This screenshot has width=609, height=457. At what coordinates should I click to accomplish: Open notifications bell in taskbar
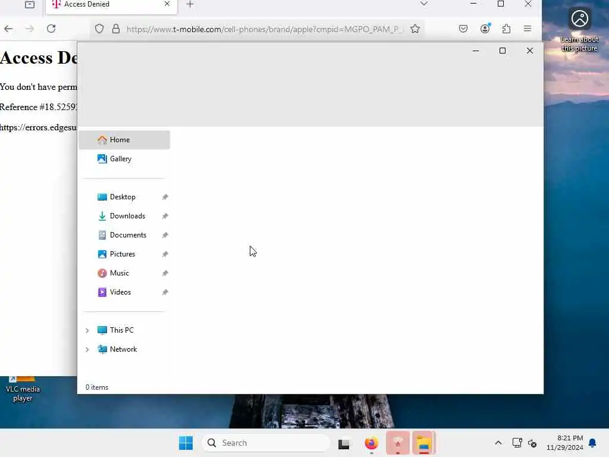(593, 443)
